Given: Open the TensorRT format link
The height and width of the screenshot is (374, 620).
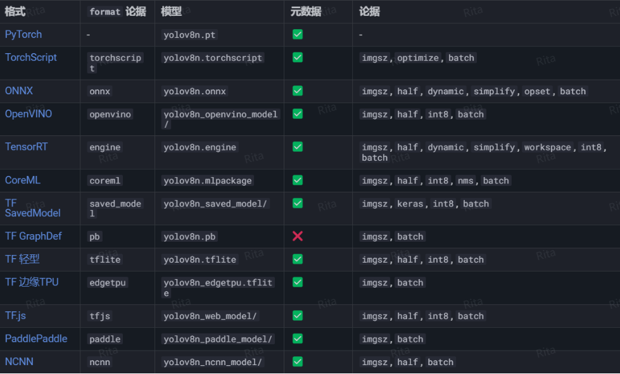Looking at the screenshot, I should 27,147.
